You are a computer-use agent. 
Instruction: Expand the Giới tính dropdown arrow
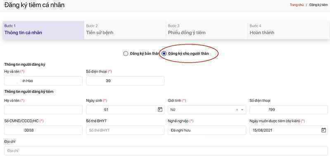click(x=242, y=109)
